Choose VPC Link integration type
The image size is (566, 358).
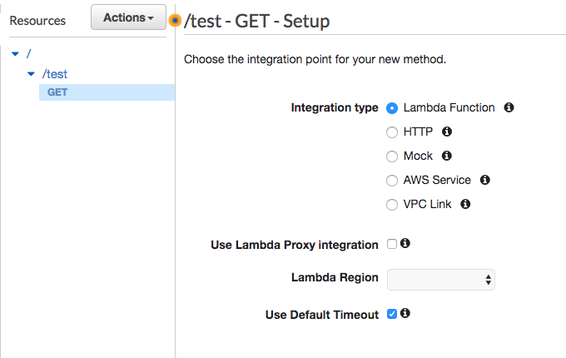click(x=392, y=205)
